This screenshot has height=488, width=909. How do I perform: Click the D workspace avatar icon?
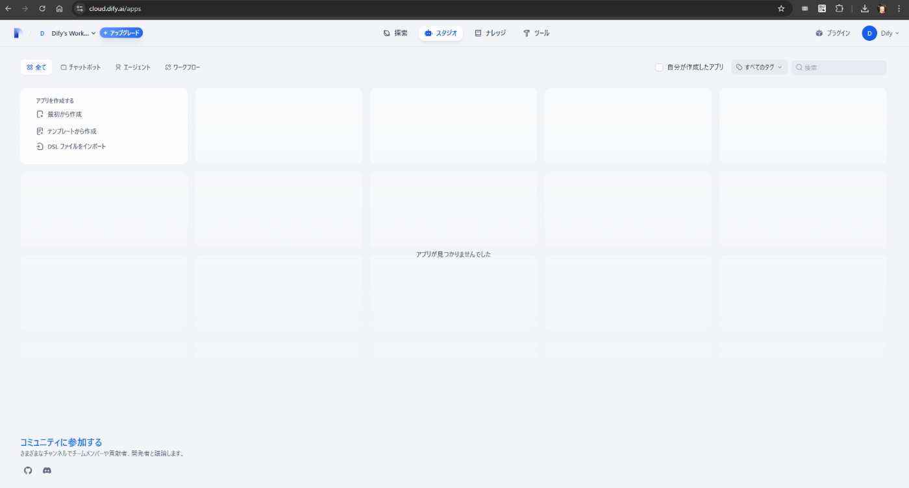(42, 33)
